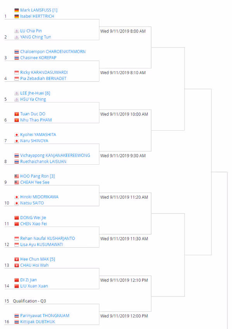Select Lisa Ayu KUSUMAWATI link
The width and height of the screenshot is (232, 329).
tap(41, 244)
